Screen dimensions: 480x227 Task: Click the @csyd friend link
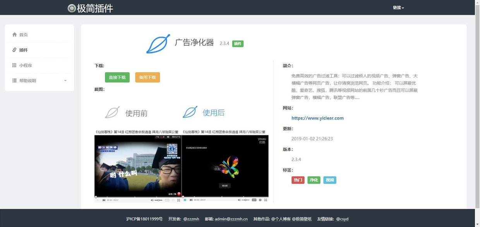coord(342,219)
